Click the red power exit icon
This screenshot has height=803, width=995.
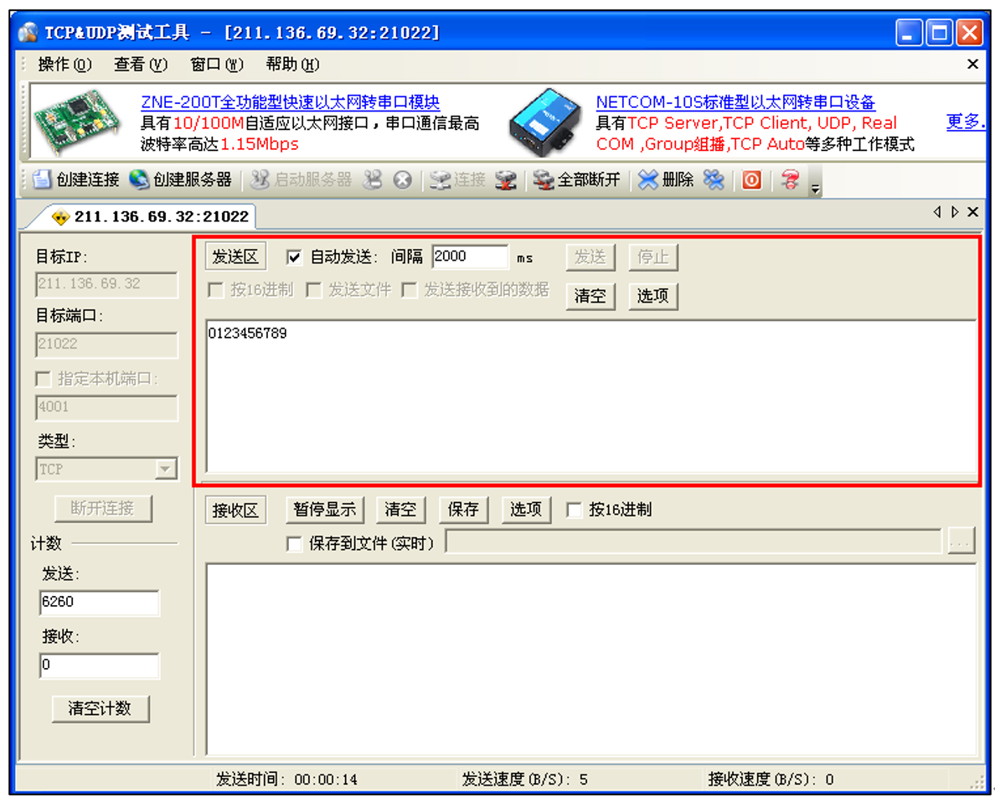(x=752, y=179)
